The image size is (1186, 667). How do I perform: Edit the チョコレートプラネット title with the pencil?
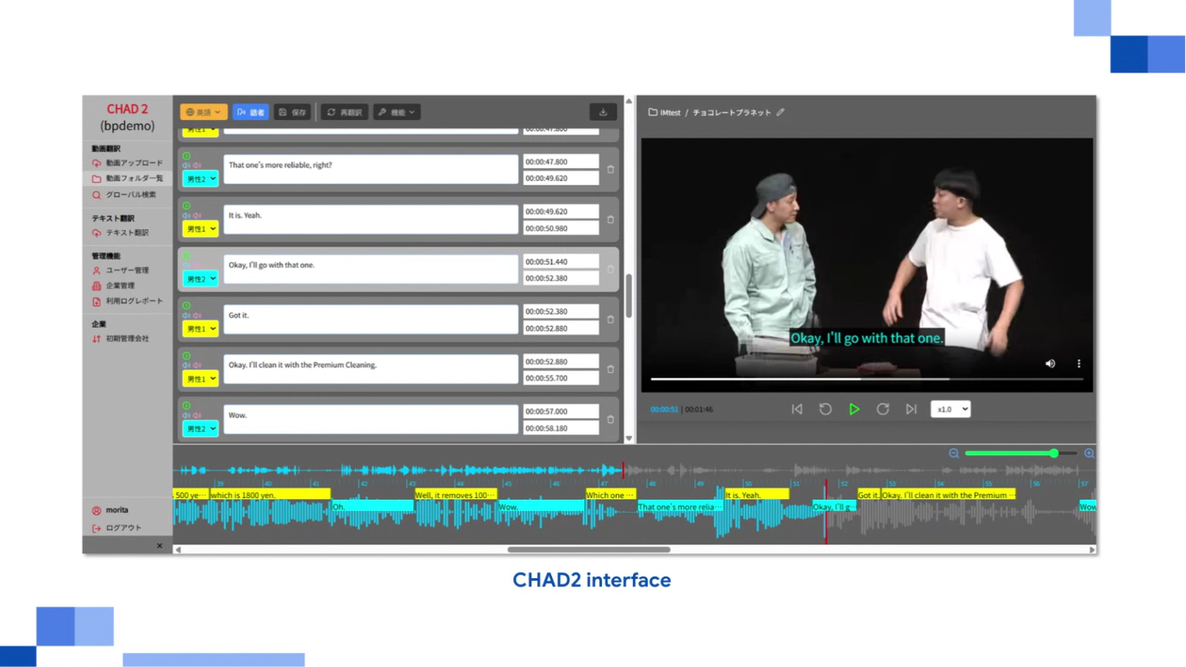[x=781, y=112]
